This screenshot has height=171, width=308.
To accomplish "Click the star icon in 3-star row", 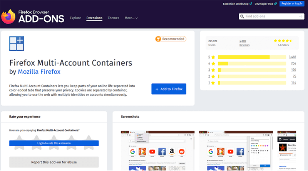I will (213, 70).
